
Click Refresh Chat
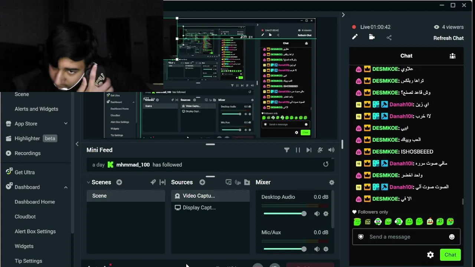click(449, 38)
